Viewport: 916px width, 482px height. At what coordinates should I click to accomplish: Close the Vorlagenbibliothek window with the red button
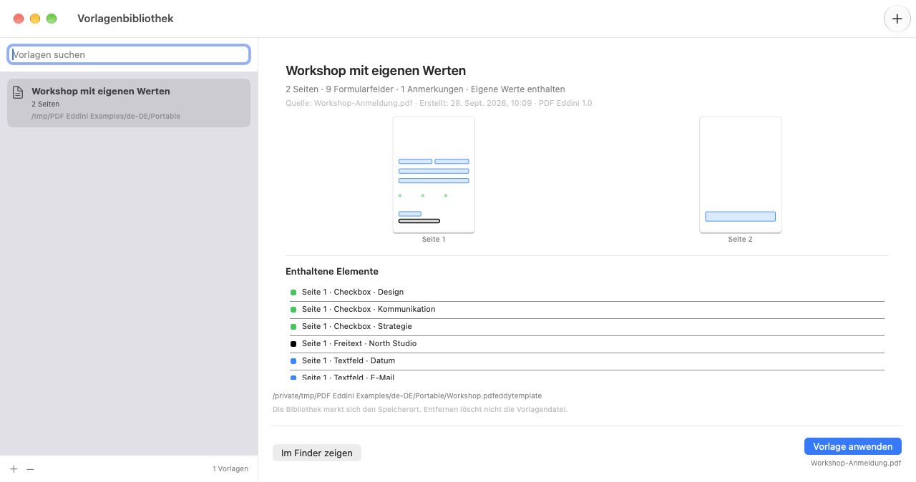pyautogui.click(x=19, y=19)
